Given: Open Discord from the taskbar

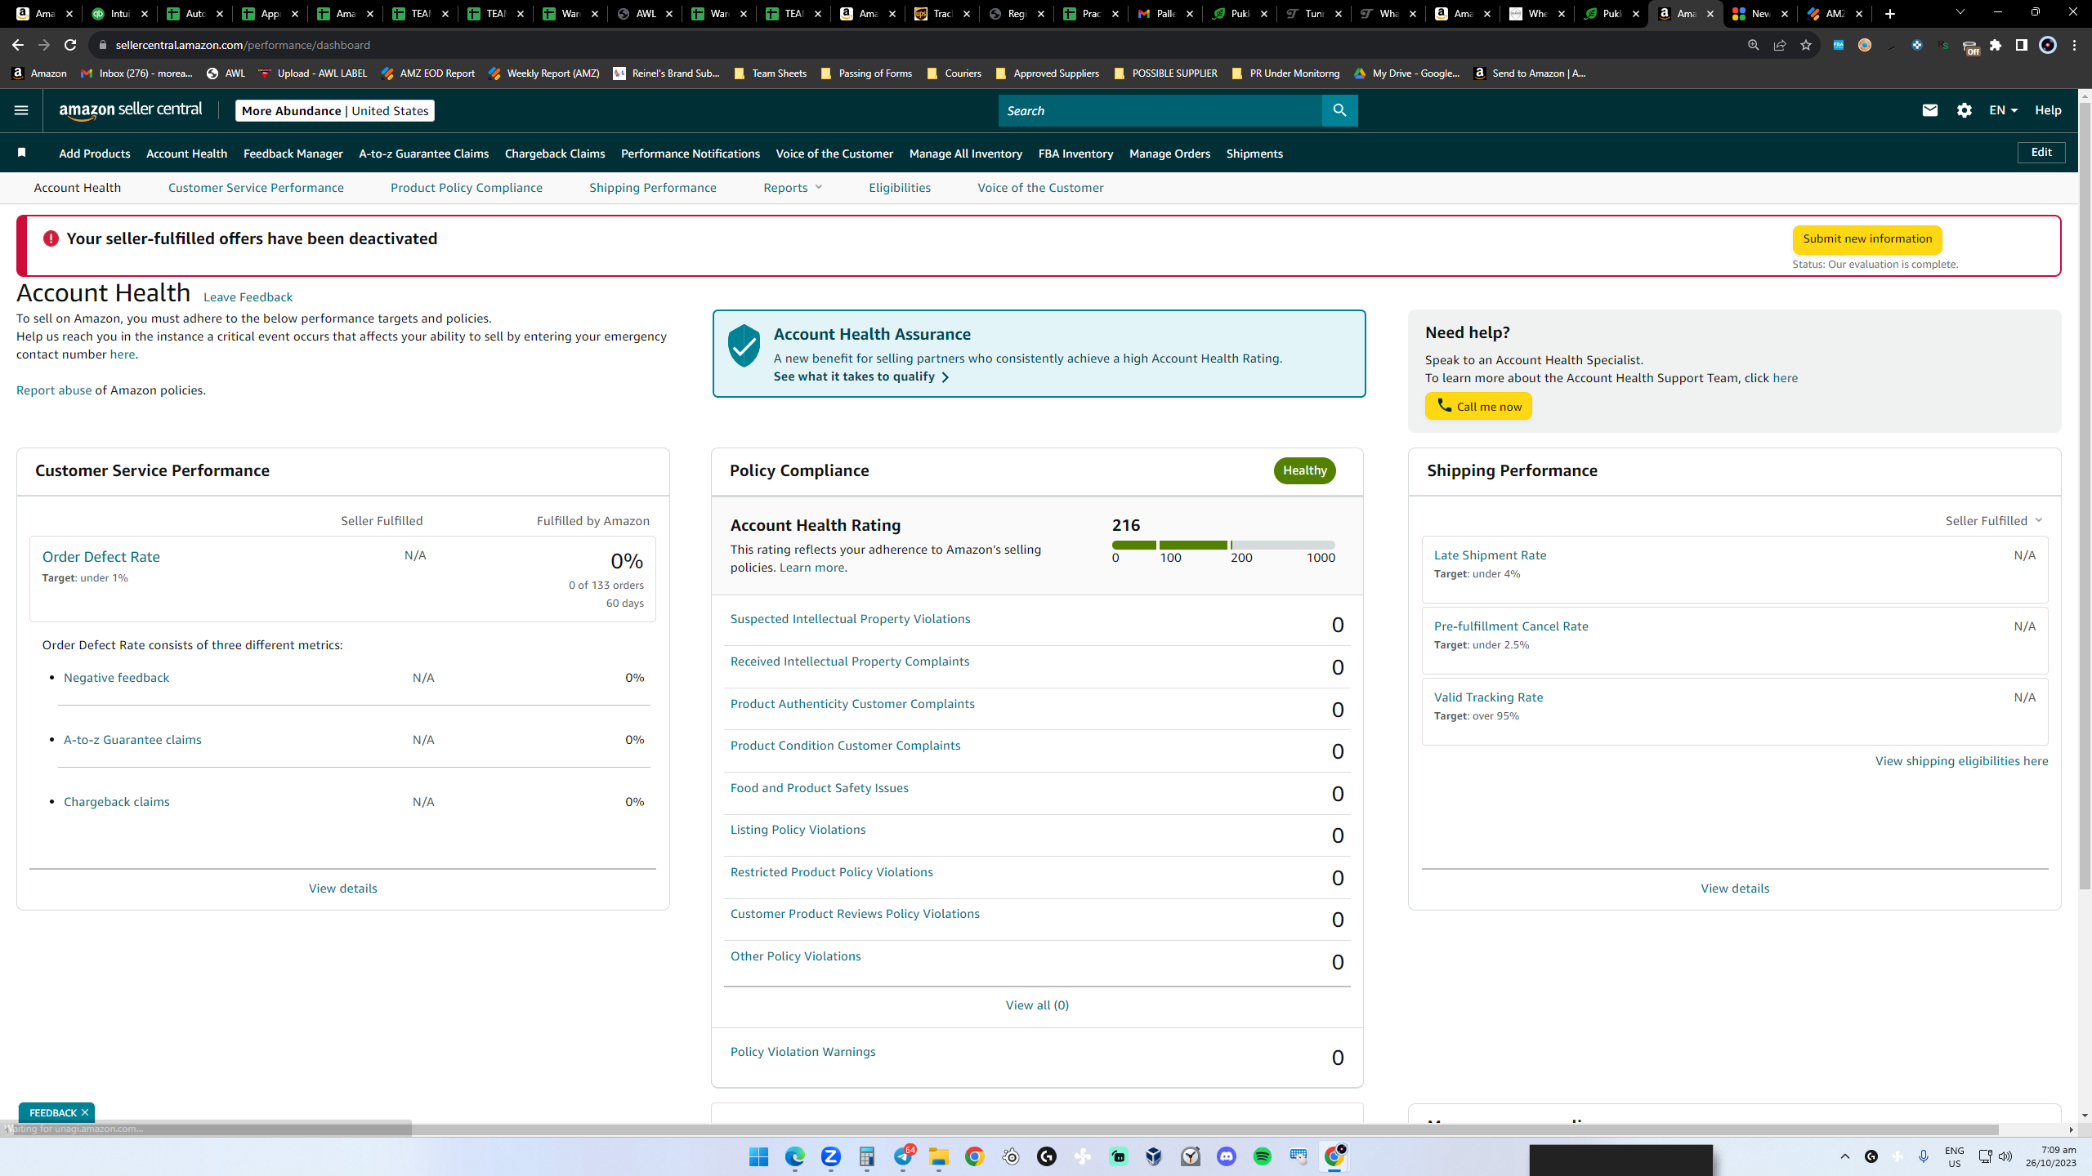Looking at the screenshot, I should [x=1227, y=1156].
